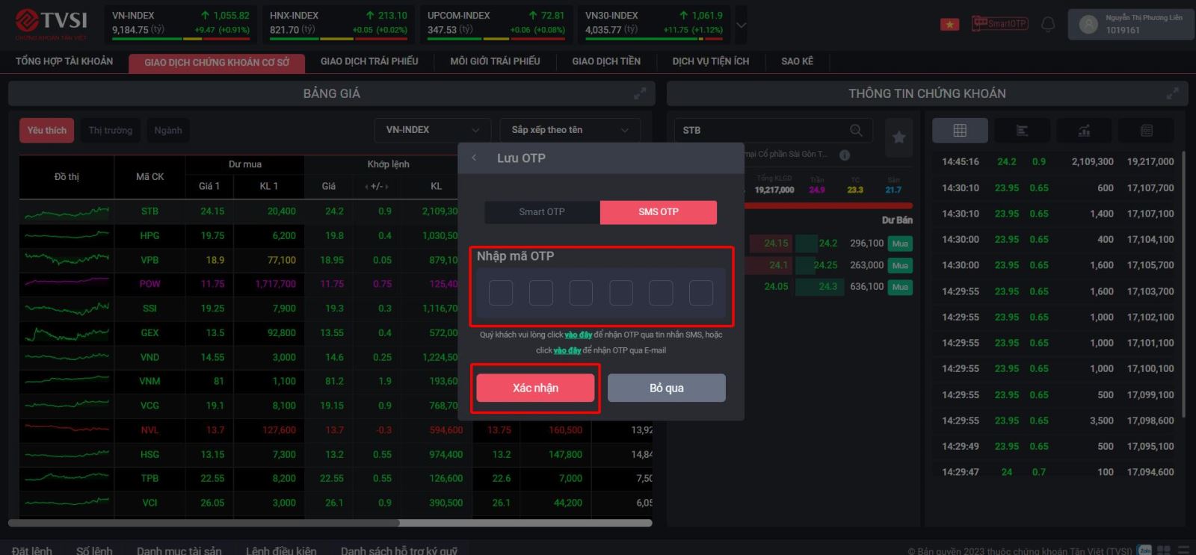Open the VN-INDEX dropdown
Screen dimensions: 1196x555
pos(432,130)
